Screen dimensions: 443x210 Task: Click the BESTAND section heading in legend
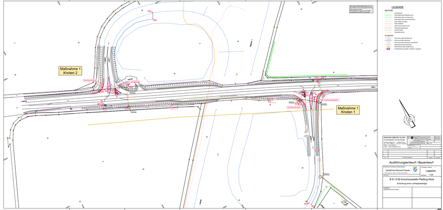[x=389, y=10]
